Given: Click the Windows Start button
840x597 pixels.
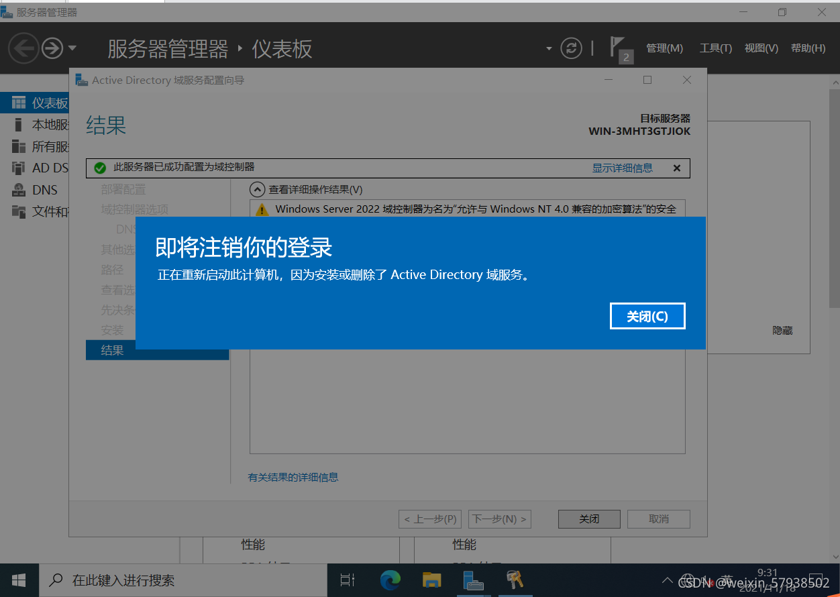Looking at the screenshot, I should pos(19,580).
